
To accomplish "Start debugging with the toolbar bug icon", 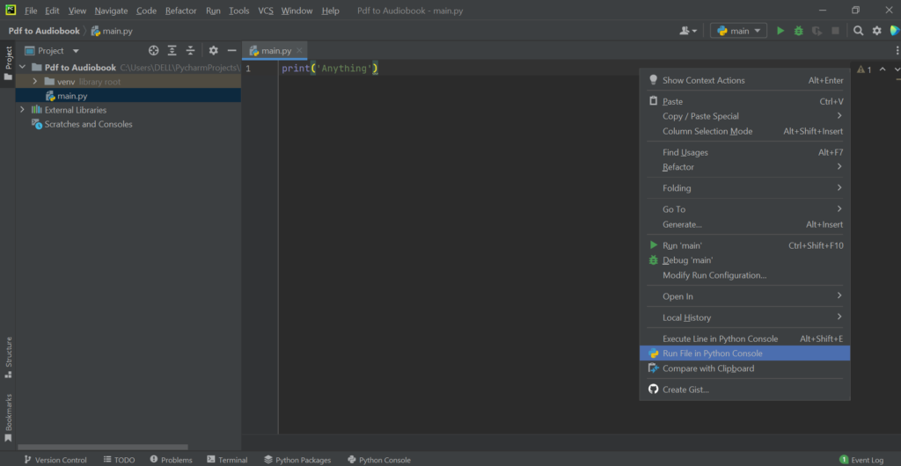I will pyautogui.click(x=799, y=31).
